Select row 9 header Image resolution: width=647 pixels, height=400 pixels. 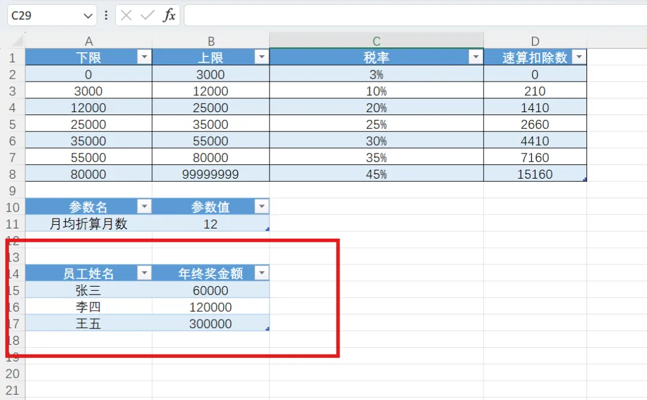point(13,191)
